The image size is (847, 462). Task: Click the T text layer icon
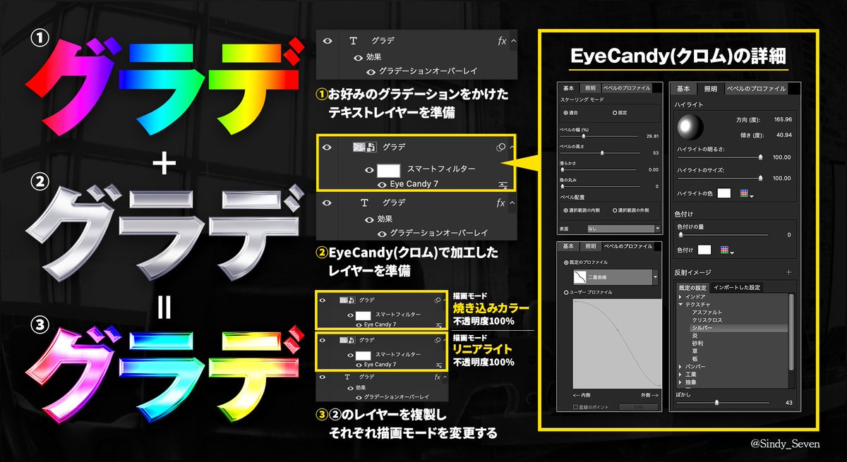tap(353, 42)
